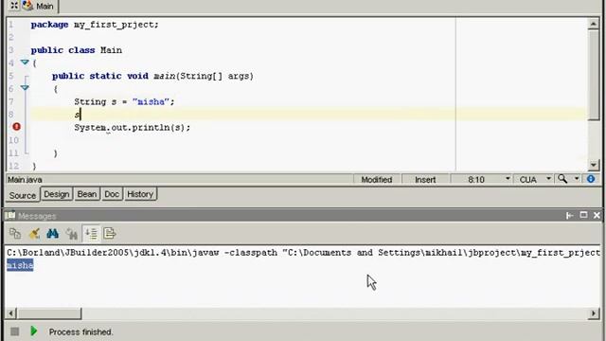Click the highlighted misha output line
The height and width of the screenshot is (341, 606).
coord(20,265)
